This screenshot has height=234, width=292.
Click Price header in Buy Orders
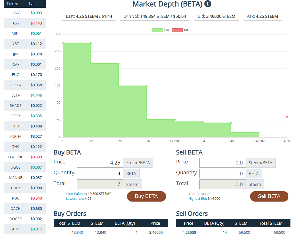pyautogui.click(x=155, y=223)
